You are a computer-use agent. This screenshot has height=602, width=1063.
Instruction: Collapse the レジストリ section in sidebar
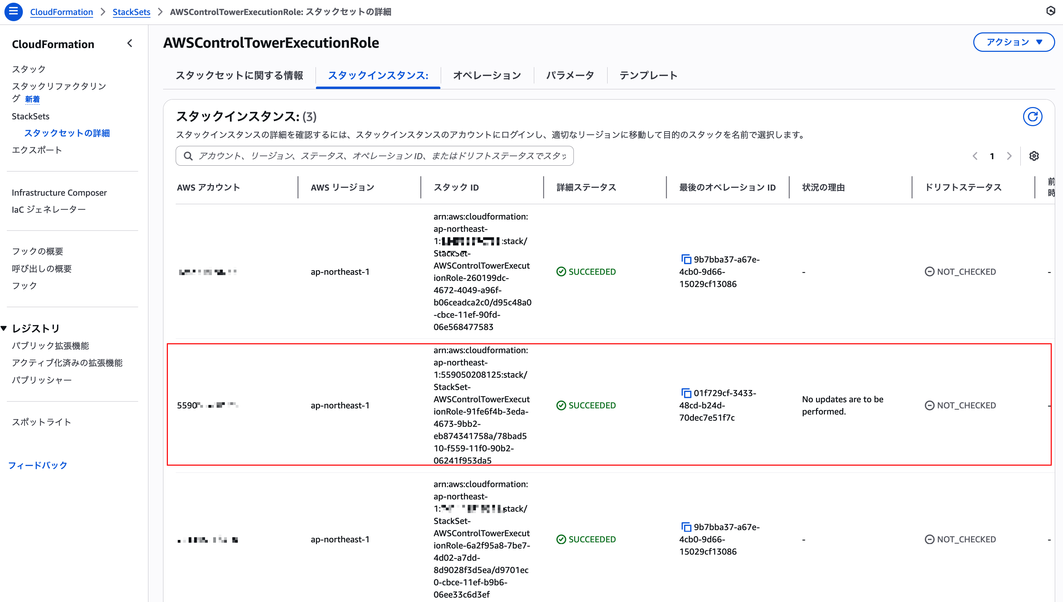[4, 328]
